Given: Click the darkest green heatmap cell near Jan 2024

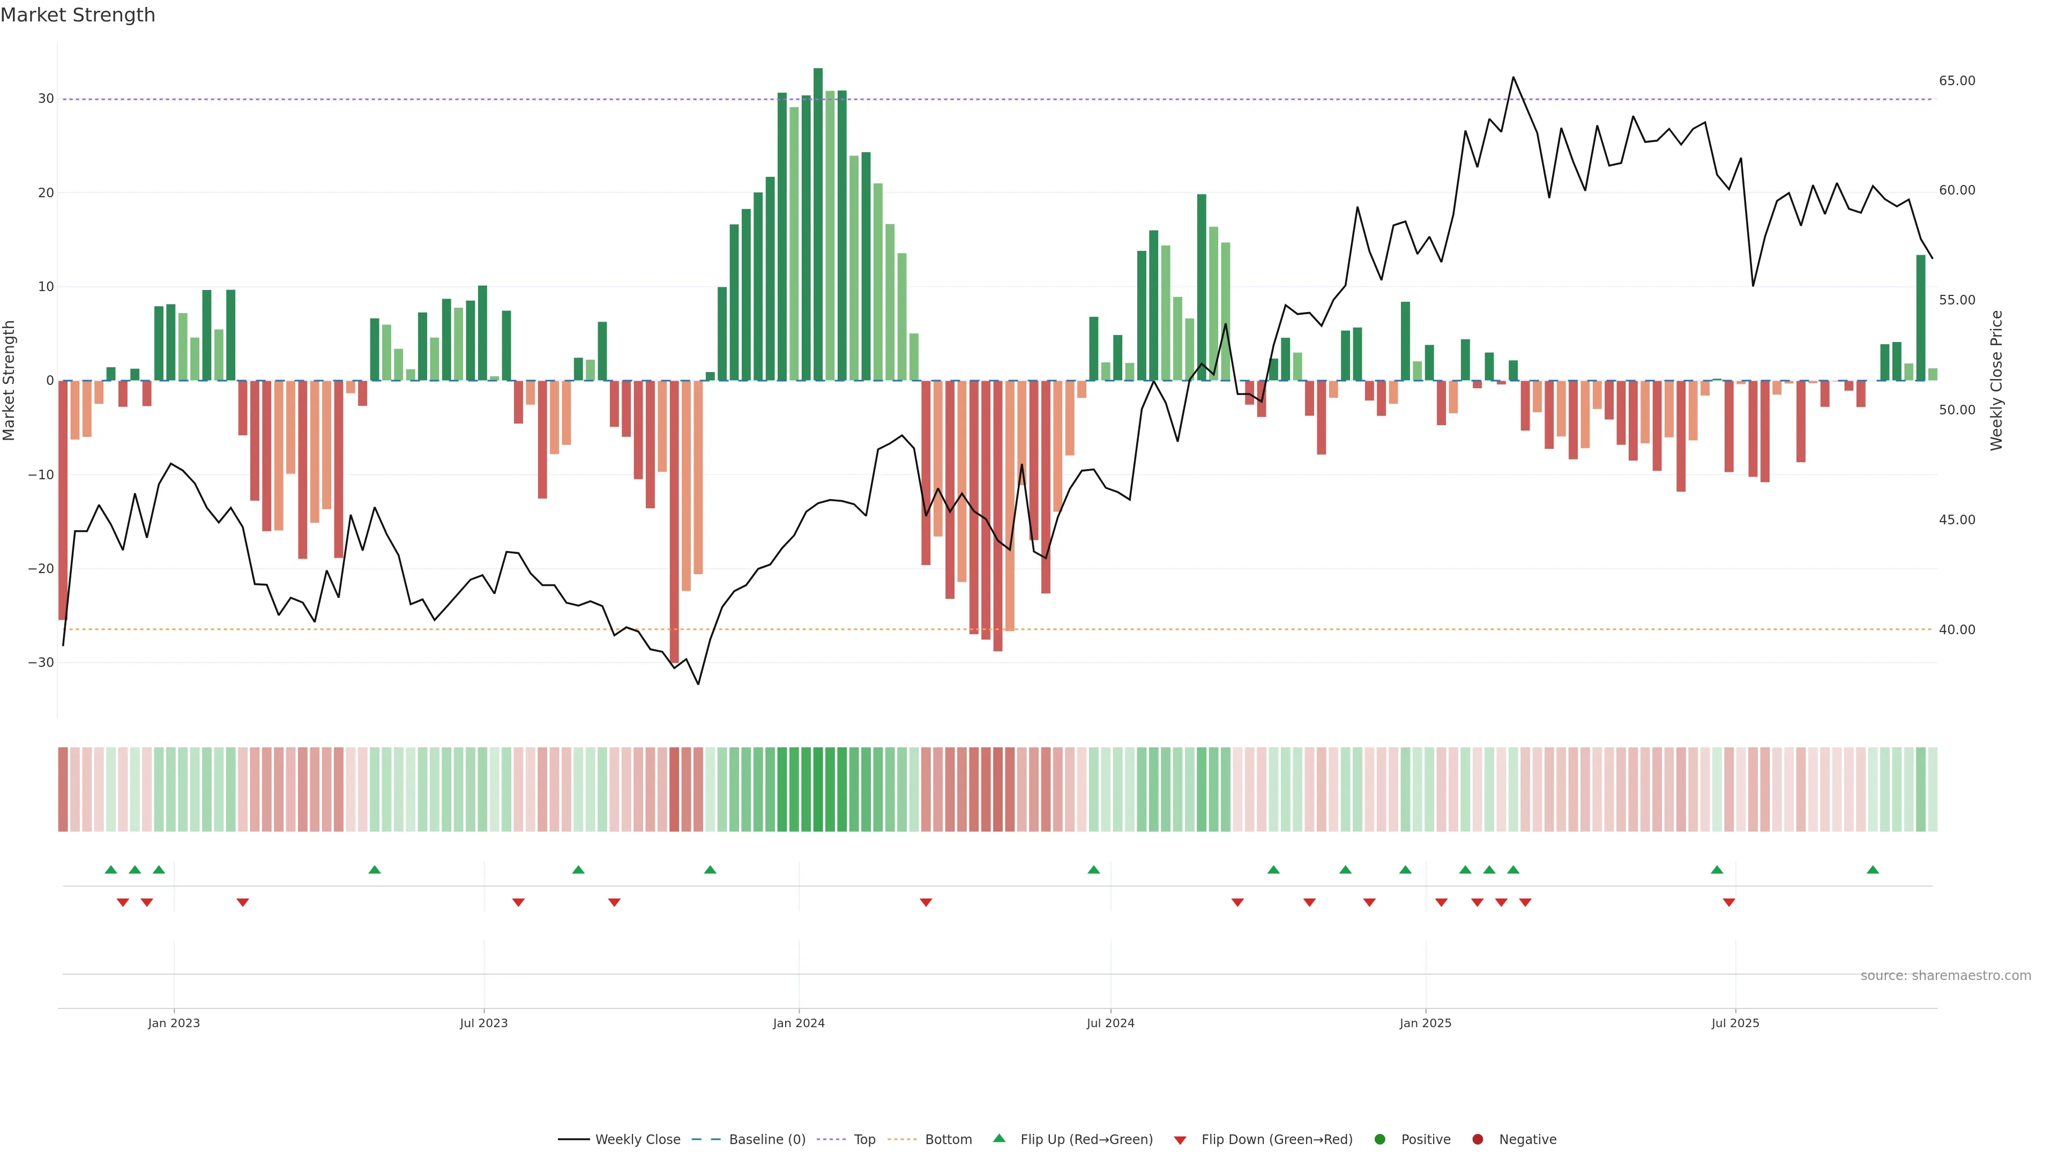Looking at the screenshot, I should 818,790.
